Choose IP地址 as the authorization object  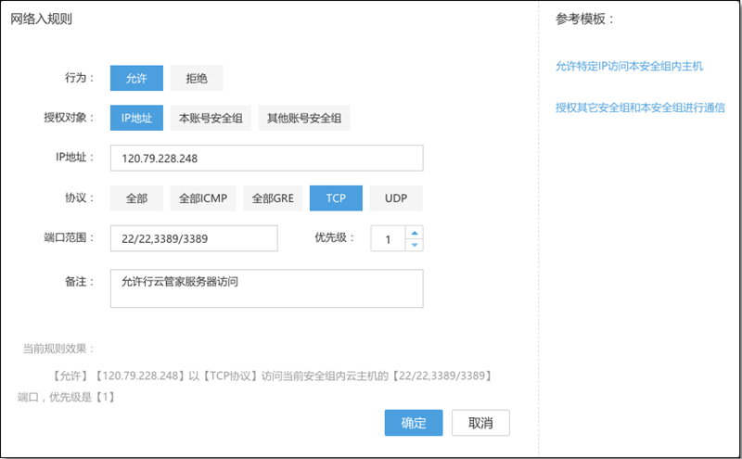pos(136,118)
